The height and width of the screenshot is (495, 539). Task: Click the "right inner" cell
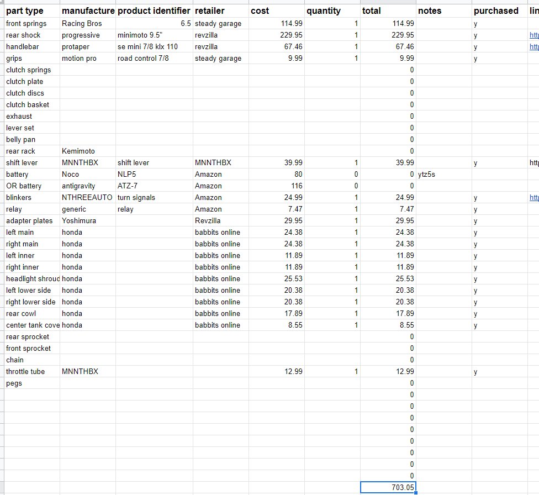(32, 267)
